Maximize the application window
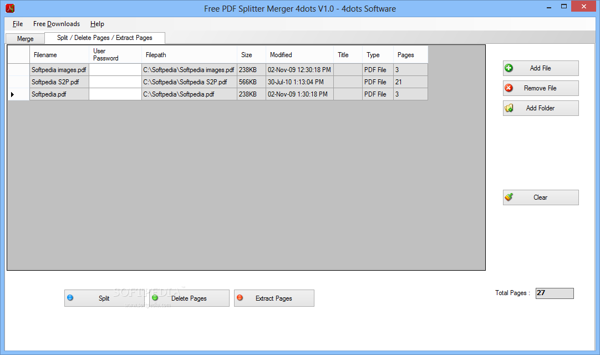Image resolution: width=600 pixels, height=355 pixels. pos(563,7)
